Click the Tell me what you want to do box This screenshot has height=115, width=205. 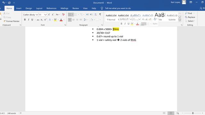coord(118,8)
